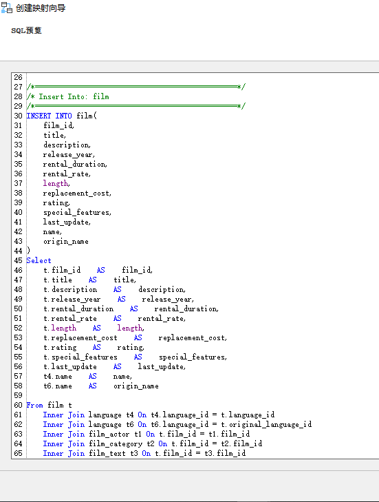Click 't.rental_rate' on line 51
Viewport: 379px width, 502px height.
[x=70, y=319]
